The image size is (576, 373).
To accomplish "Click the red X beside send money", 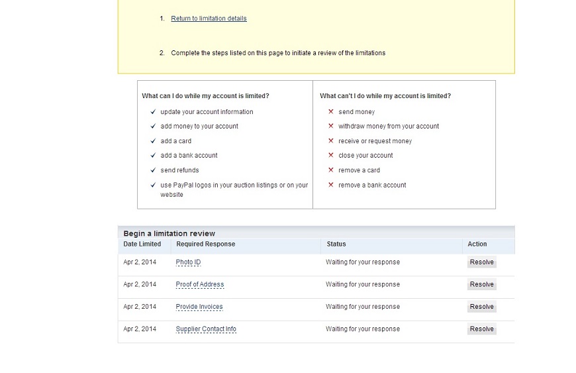I will click(331, 112).
